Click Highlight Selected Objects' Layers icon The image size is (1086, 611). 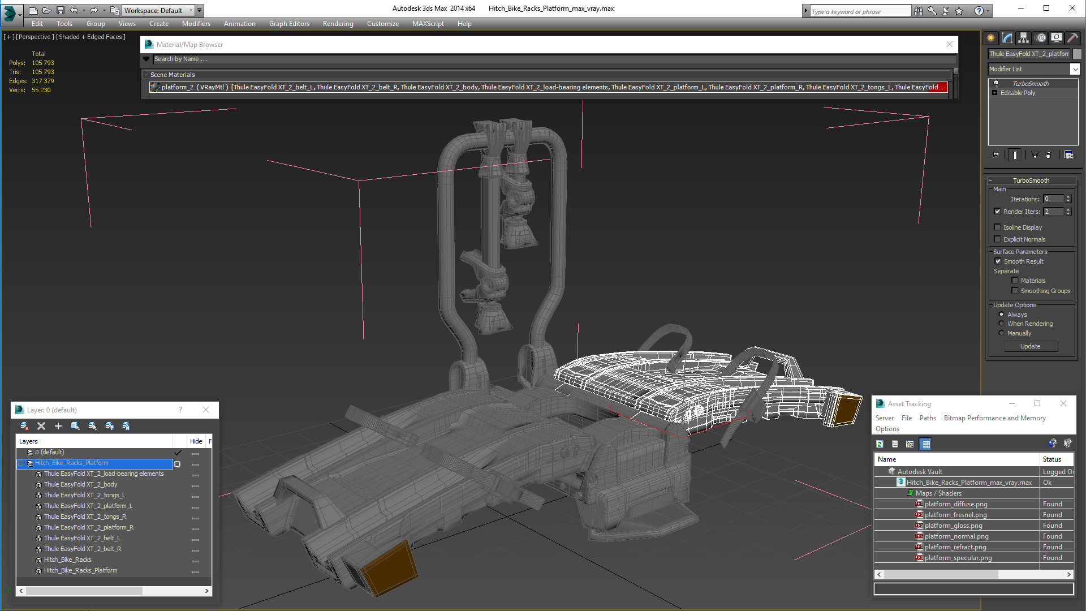(x=92, y=426)
